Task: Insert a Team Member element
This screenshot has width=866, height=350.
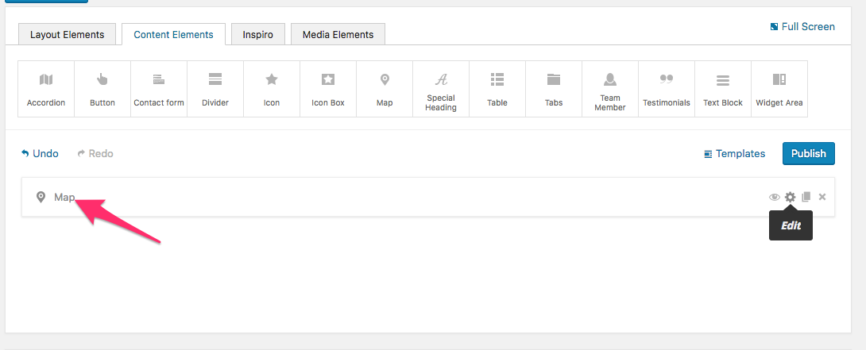Action: pyautogui.click(x=609, y=89)
